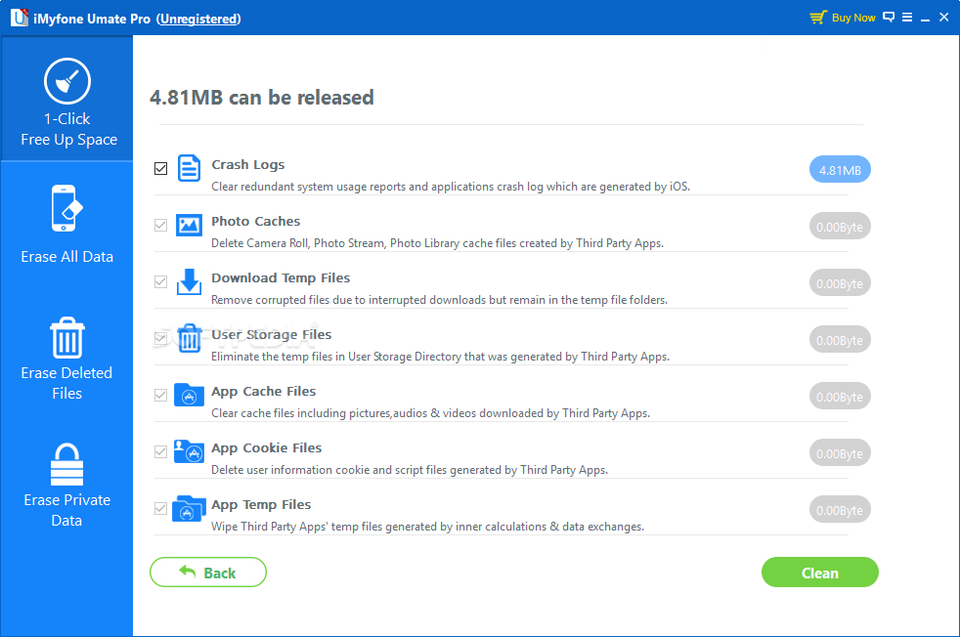Uncheck the Crash Logs checkbox
The height and width of the screenshot is (637, 960).
coord(161,168)
